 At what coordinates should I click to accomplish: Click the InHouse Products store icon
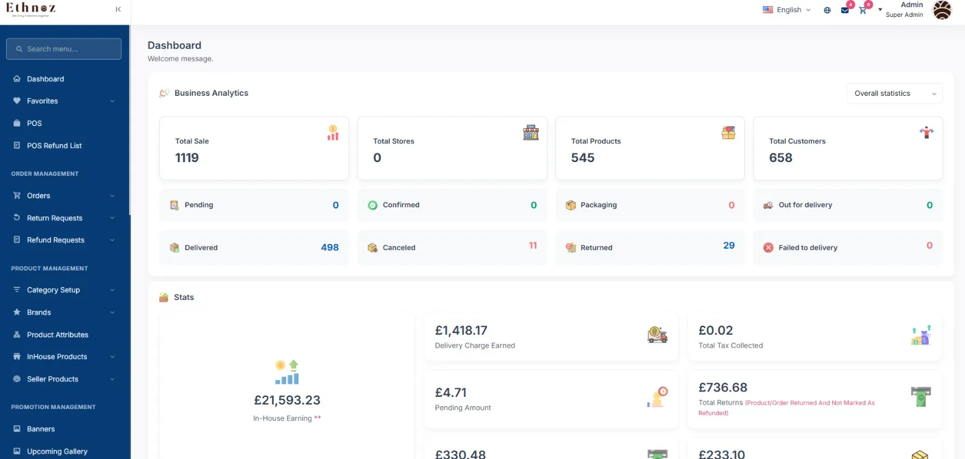click(x=17, y=357)
